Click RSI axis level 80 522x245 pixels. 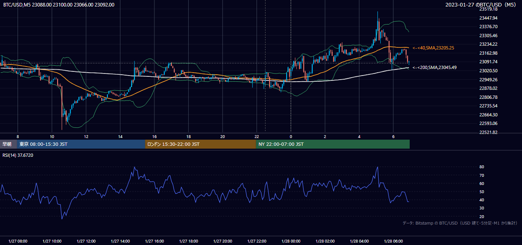point(482,167)
